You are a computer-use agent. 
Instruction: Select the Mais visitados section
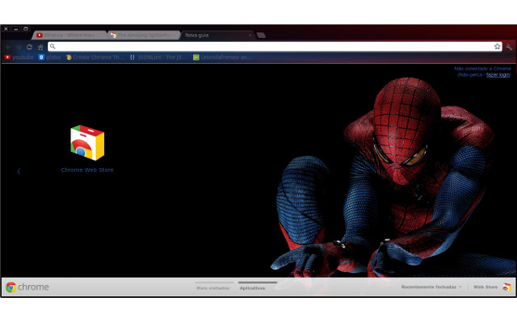213,287
